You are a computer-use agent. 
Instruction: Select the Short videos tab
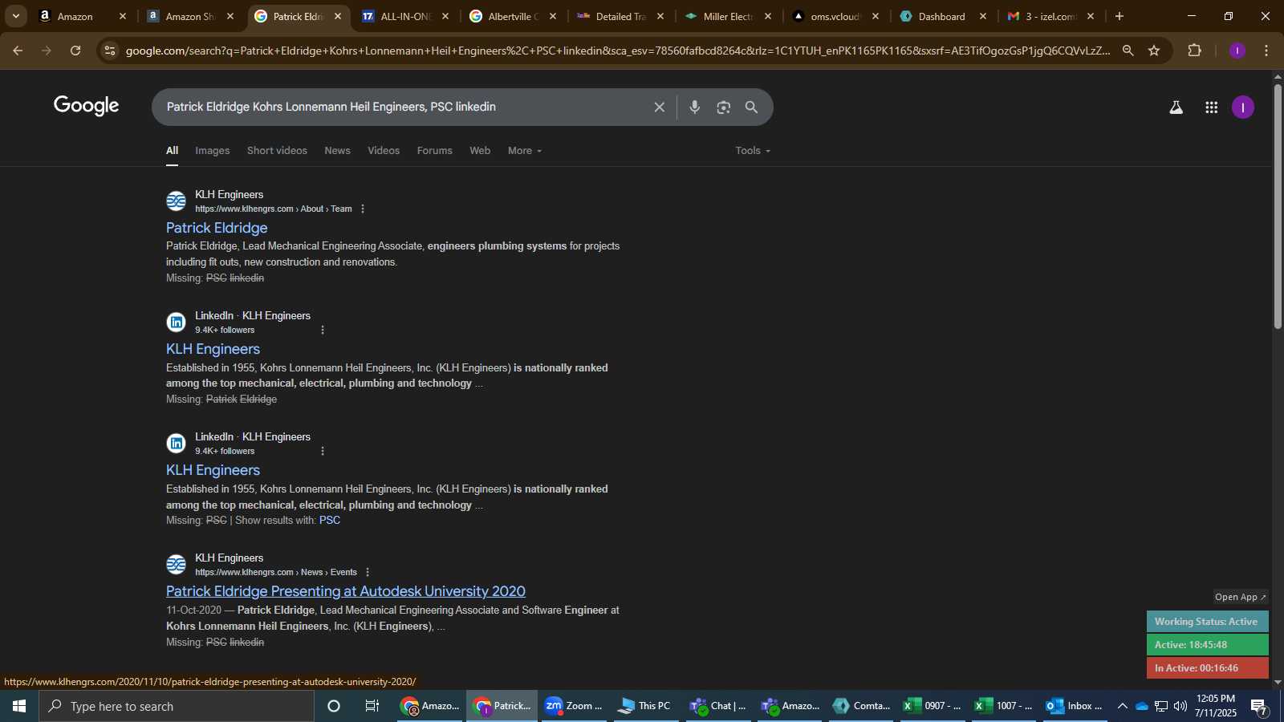[277, 151]
